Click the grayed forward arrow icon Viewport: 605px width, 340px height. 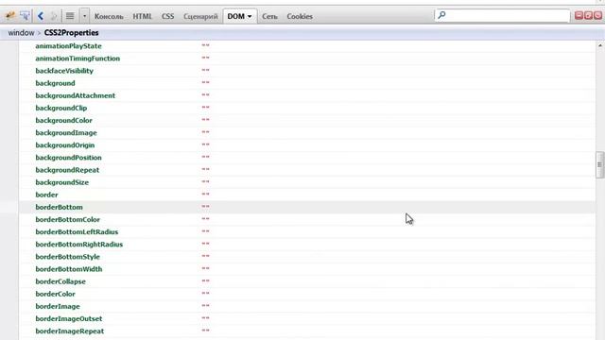[54, 16]
